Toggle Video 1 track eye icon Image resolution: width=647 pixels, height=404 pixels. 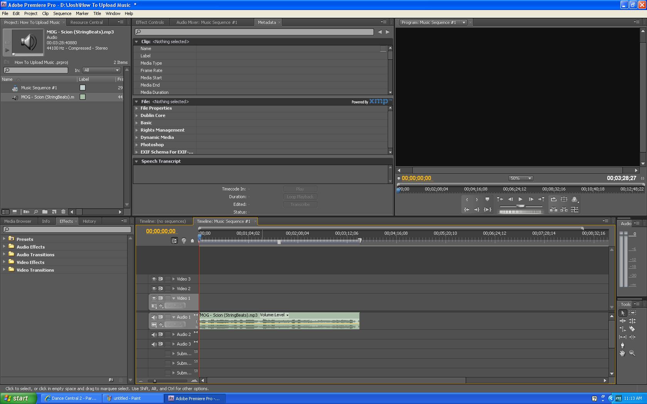pos(154,298)
